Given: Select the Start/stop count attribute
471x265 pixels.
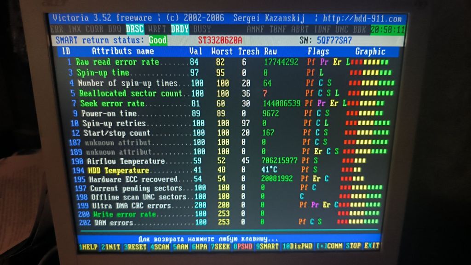Looking at the screenshot, I should tap(116, 133).
